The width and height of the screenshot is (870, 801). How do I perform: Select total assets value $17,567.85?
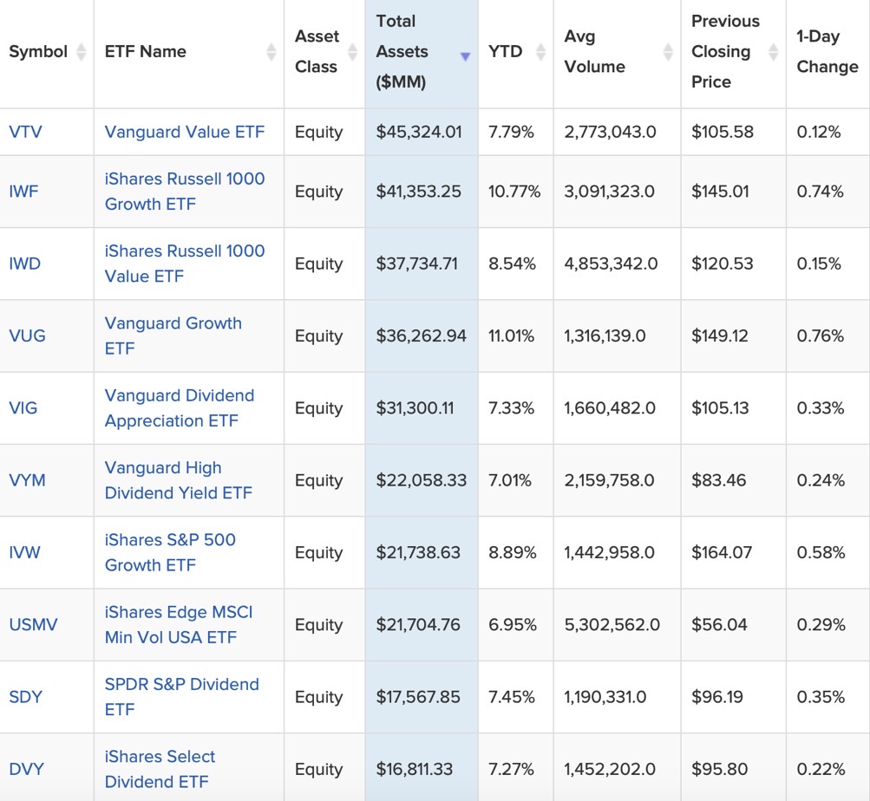click(x=418, y=697)
